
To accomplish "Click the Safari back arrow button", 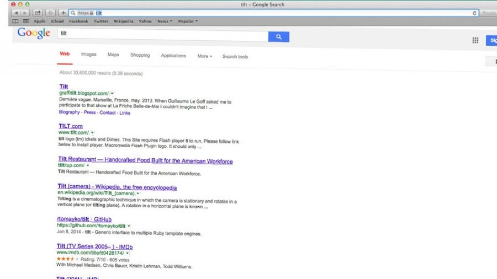I will pyautogui.click(x=15, y=13).
